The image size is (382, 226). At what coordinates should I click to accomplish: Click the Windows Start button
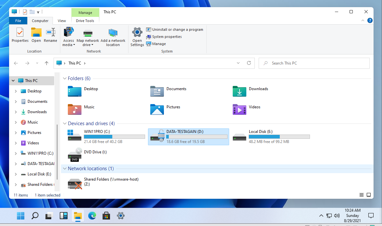[x=20, y=216]
